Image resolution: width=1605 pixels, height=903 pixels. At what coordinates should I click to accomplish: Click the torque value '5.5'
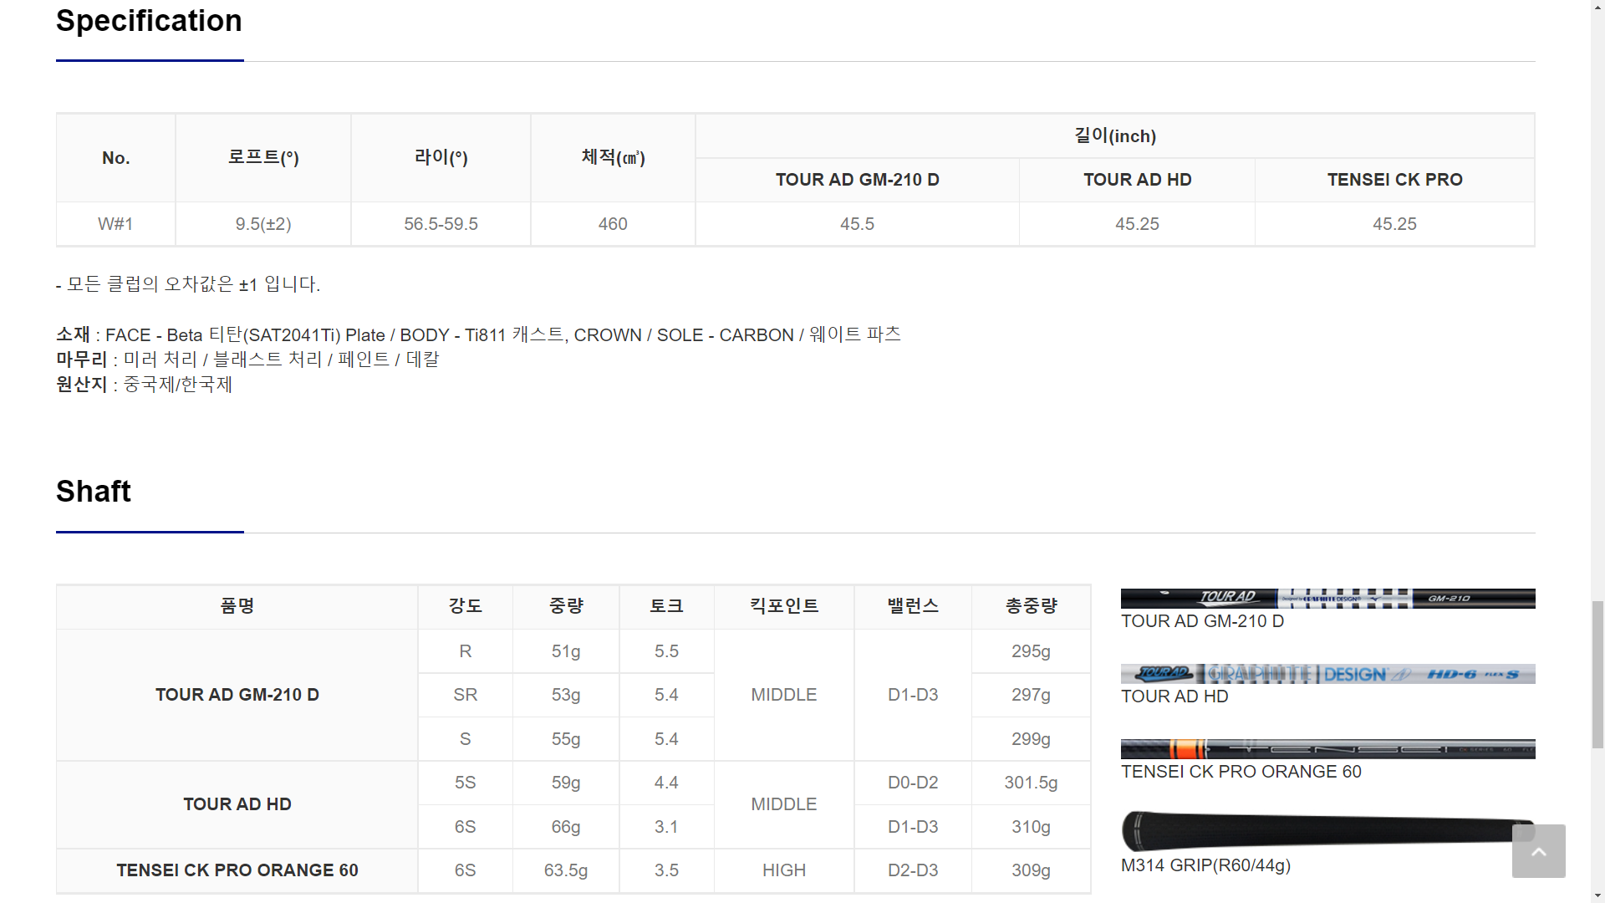(667, 651)
